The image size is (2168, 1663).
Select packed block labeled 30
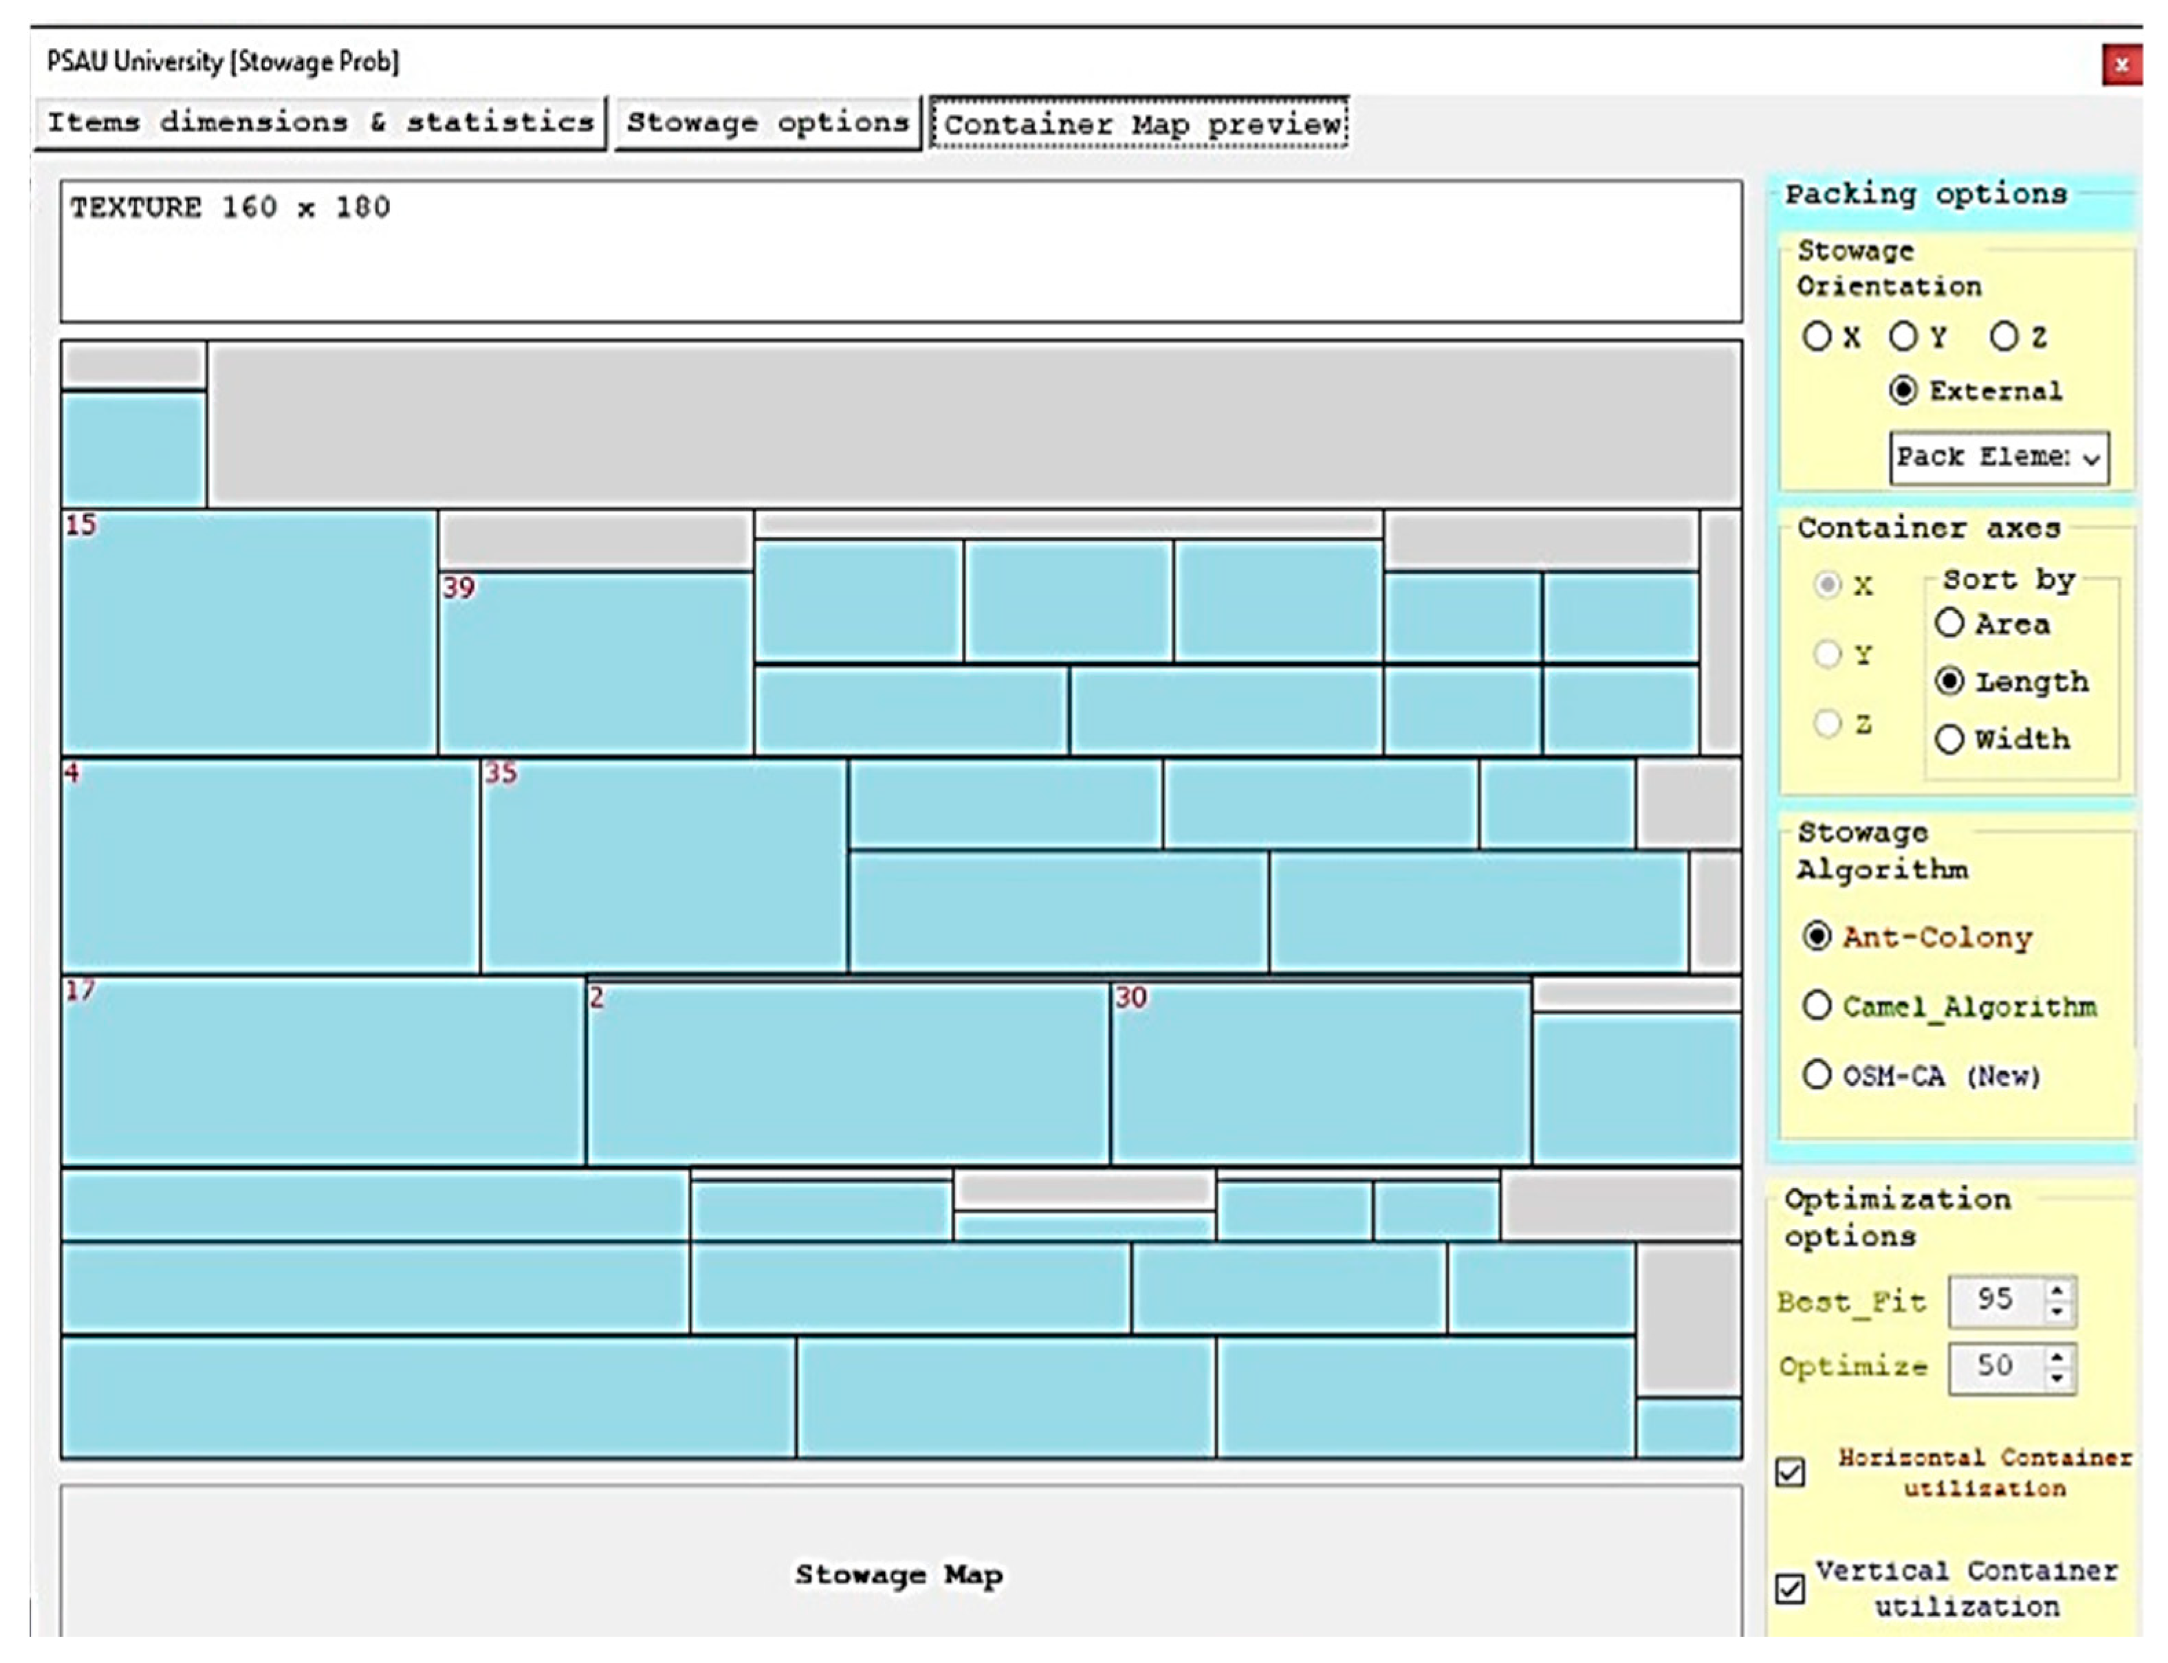tap(1320, 1074)
